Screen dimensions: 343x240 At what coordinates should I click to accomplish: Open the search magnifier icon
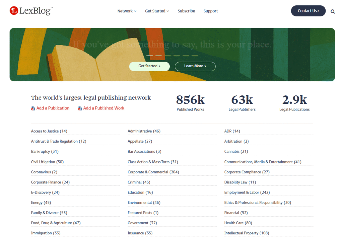[333, 12]
